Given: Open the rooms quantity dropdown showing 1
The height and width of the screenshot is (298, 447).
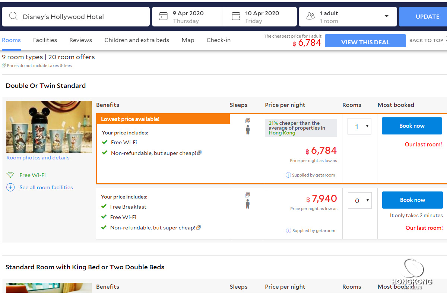Looking at the screenshot, I should pos(359,127).
